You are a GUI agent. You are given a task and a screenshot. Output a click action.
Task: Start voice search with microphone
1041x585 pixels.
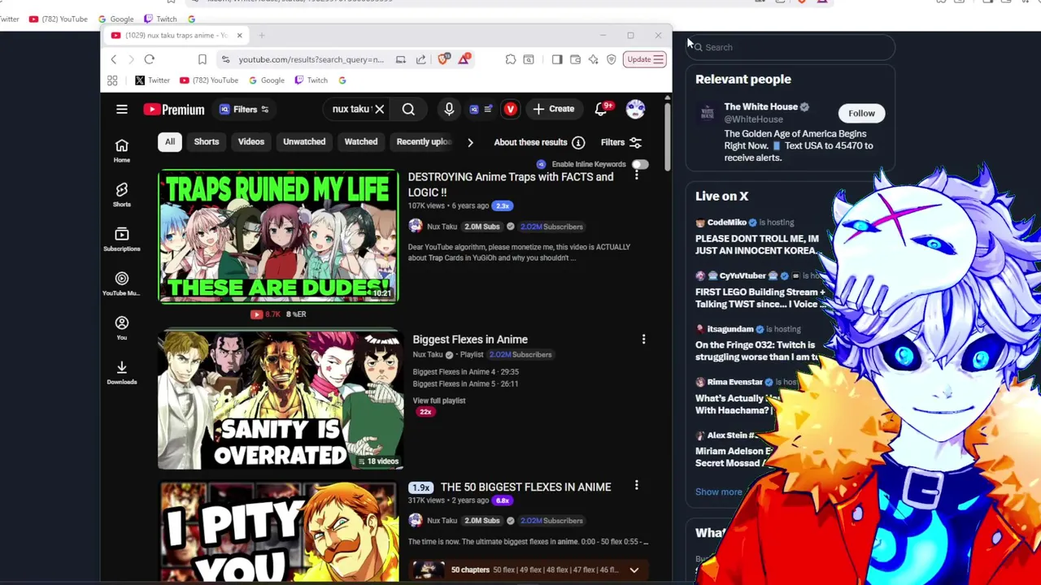(449, 109)
